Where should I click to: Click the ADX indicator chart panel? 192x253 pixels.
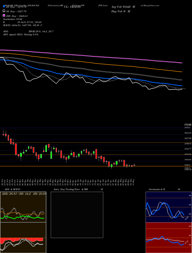(x=23, y=207)
